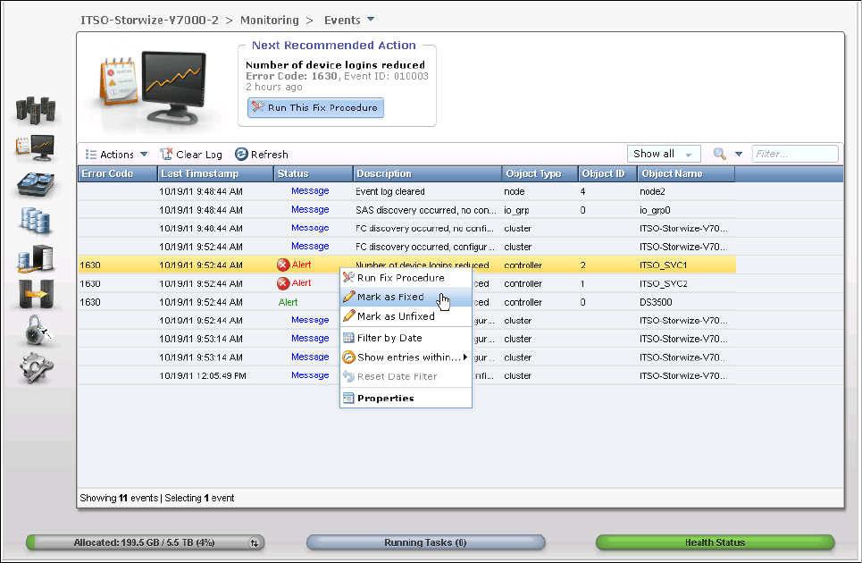Click the padlock Access icon in sidebar
This screenshot has width=862, height=563.
point(36,332)
